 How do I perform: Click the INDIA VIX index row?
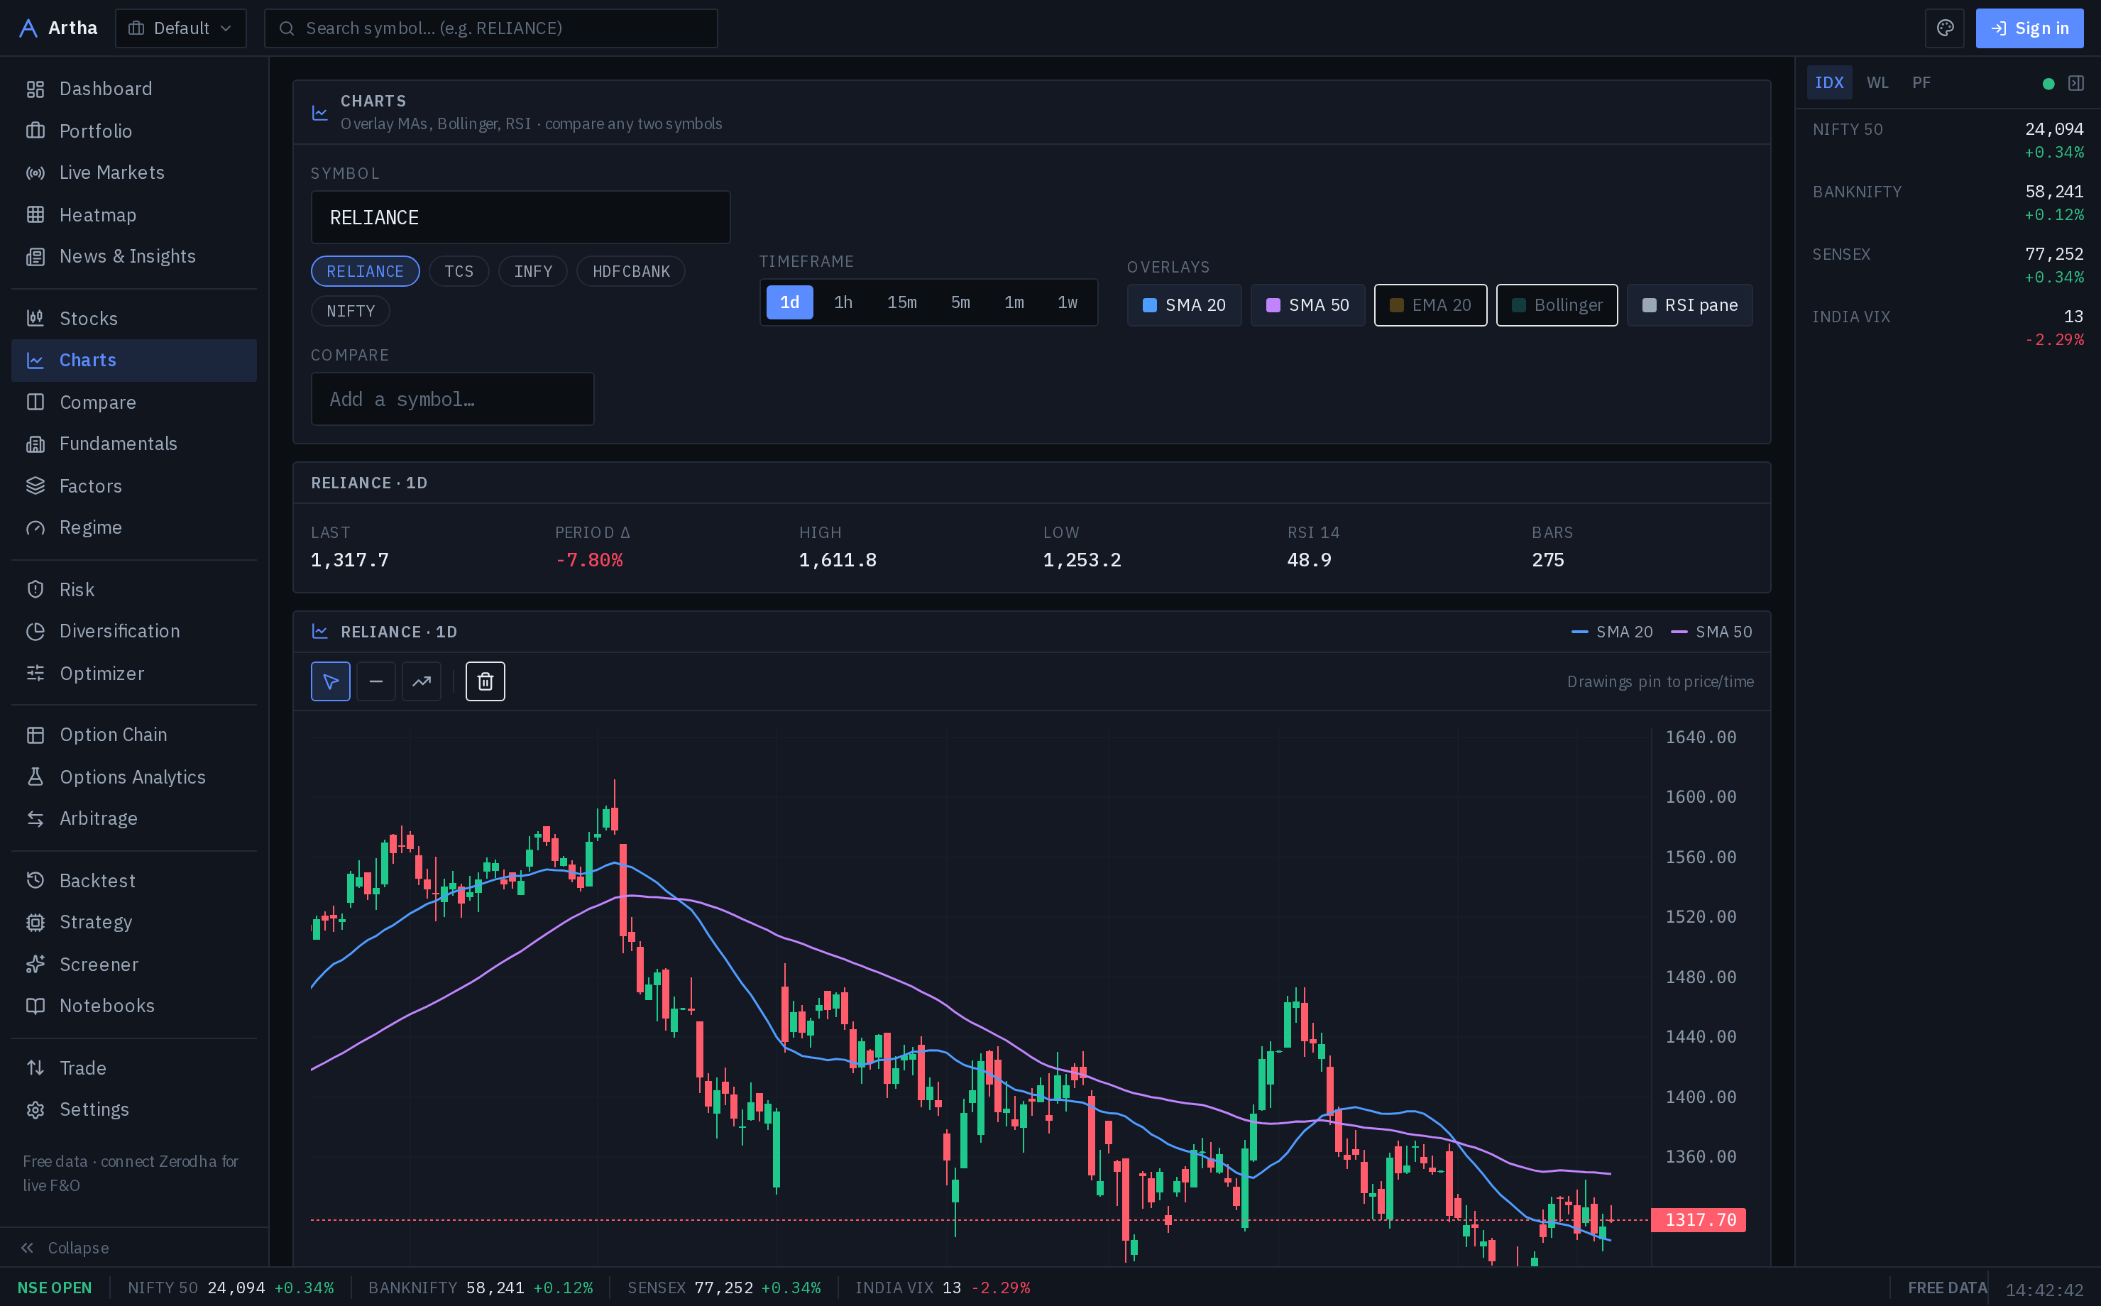[x=1948, y=327]
